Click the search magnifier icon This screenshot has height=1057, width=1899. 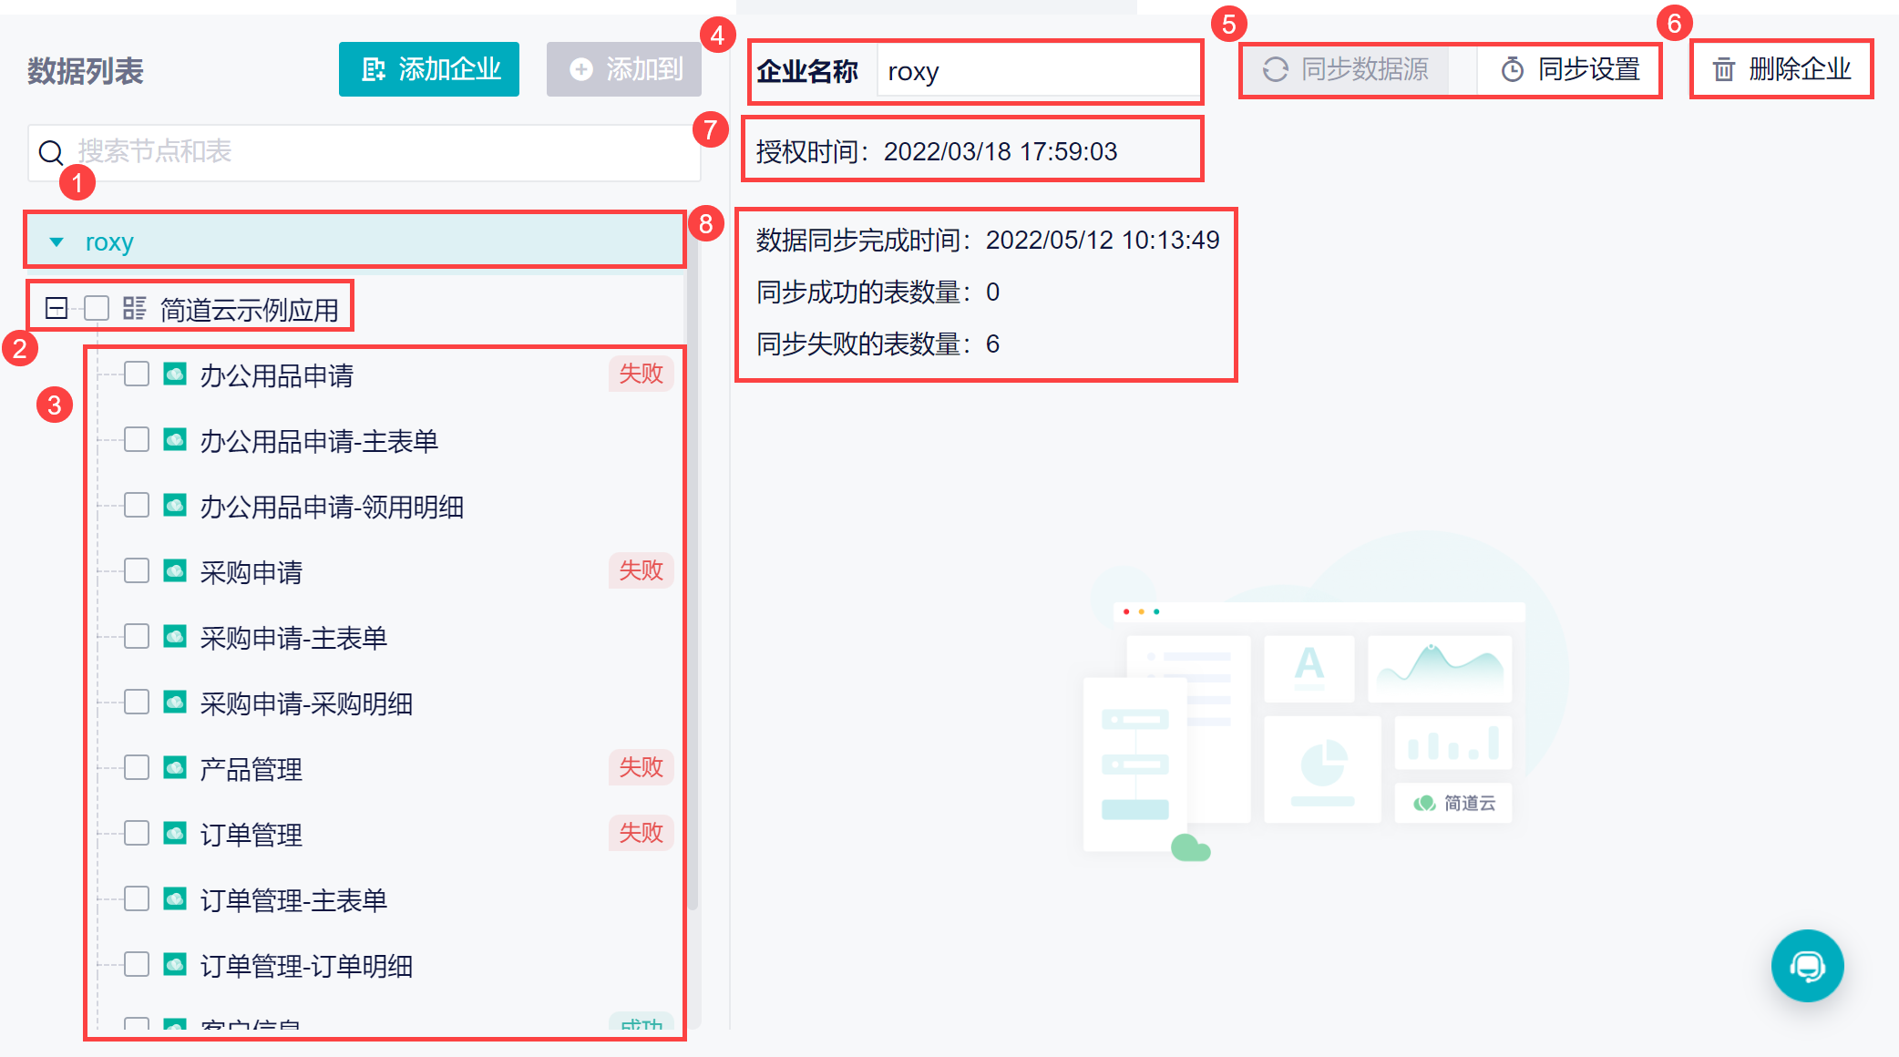[x=51, y=152]
